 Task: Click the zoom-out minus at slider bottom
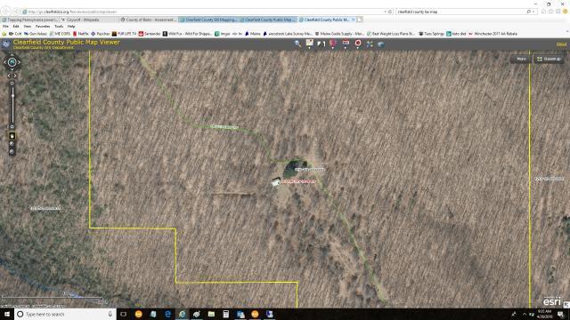[12, 126]
